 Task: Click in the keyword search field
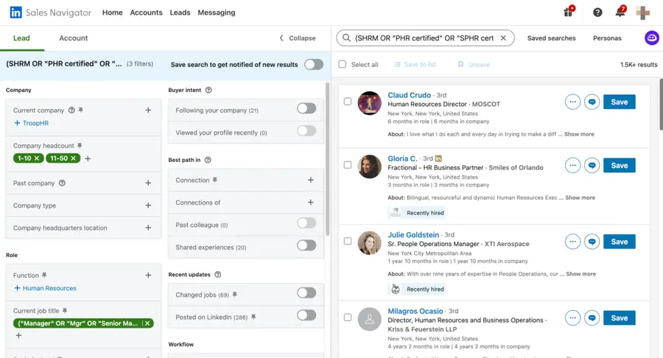[424, 38]
